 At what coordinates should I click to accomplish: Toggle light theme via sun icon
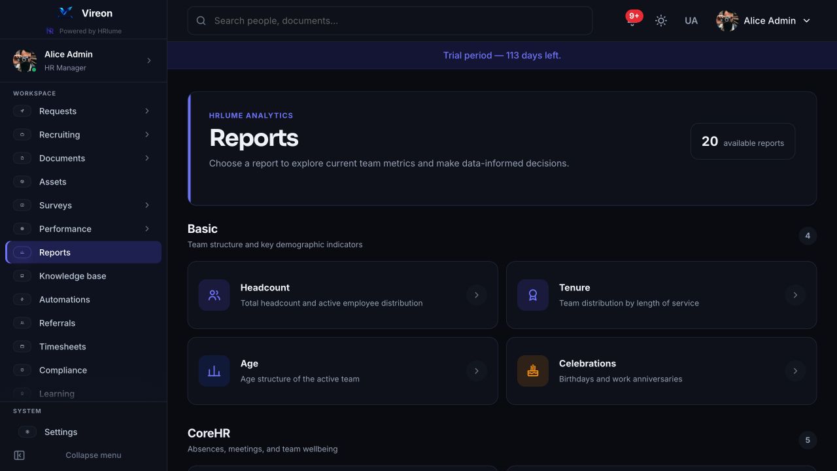(x=661, y=21)
